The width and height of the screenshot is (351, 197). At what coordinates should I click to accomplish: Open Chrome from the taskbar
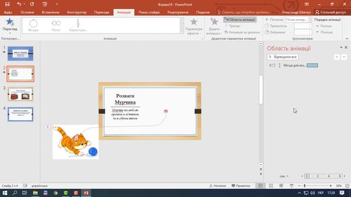click(55, 193)
